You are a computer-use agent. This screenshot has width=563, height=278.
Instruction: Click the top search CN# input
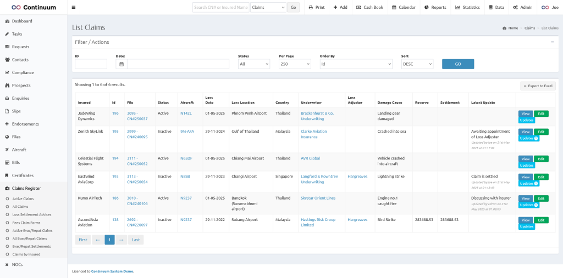pyautogui.click(x=221, y=7)
